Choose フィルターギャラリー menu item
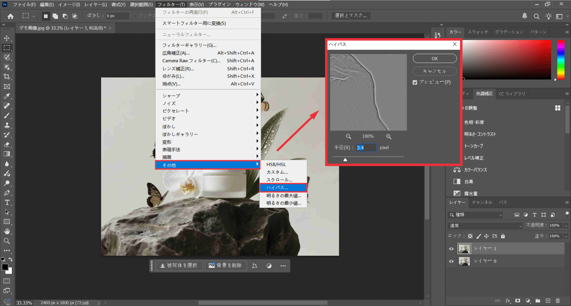Viewport: 571px width, 306px height. (208, 45)
